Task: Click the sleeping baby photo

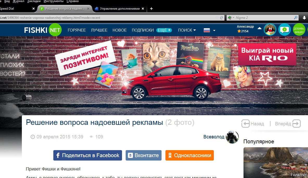Action: 243,77
